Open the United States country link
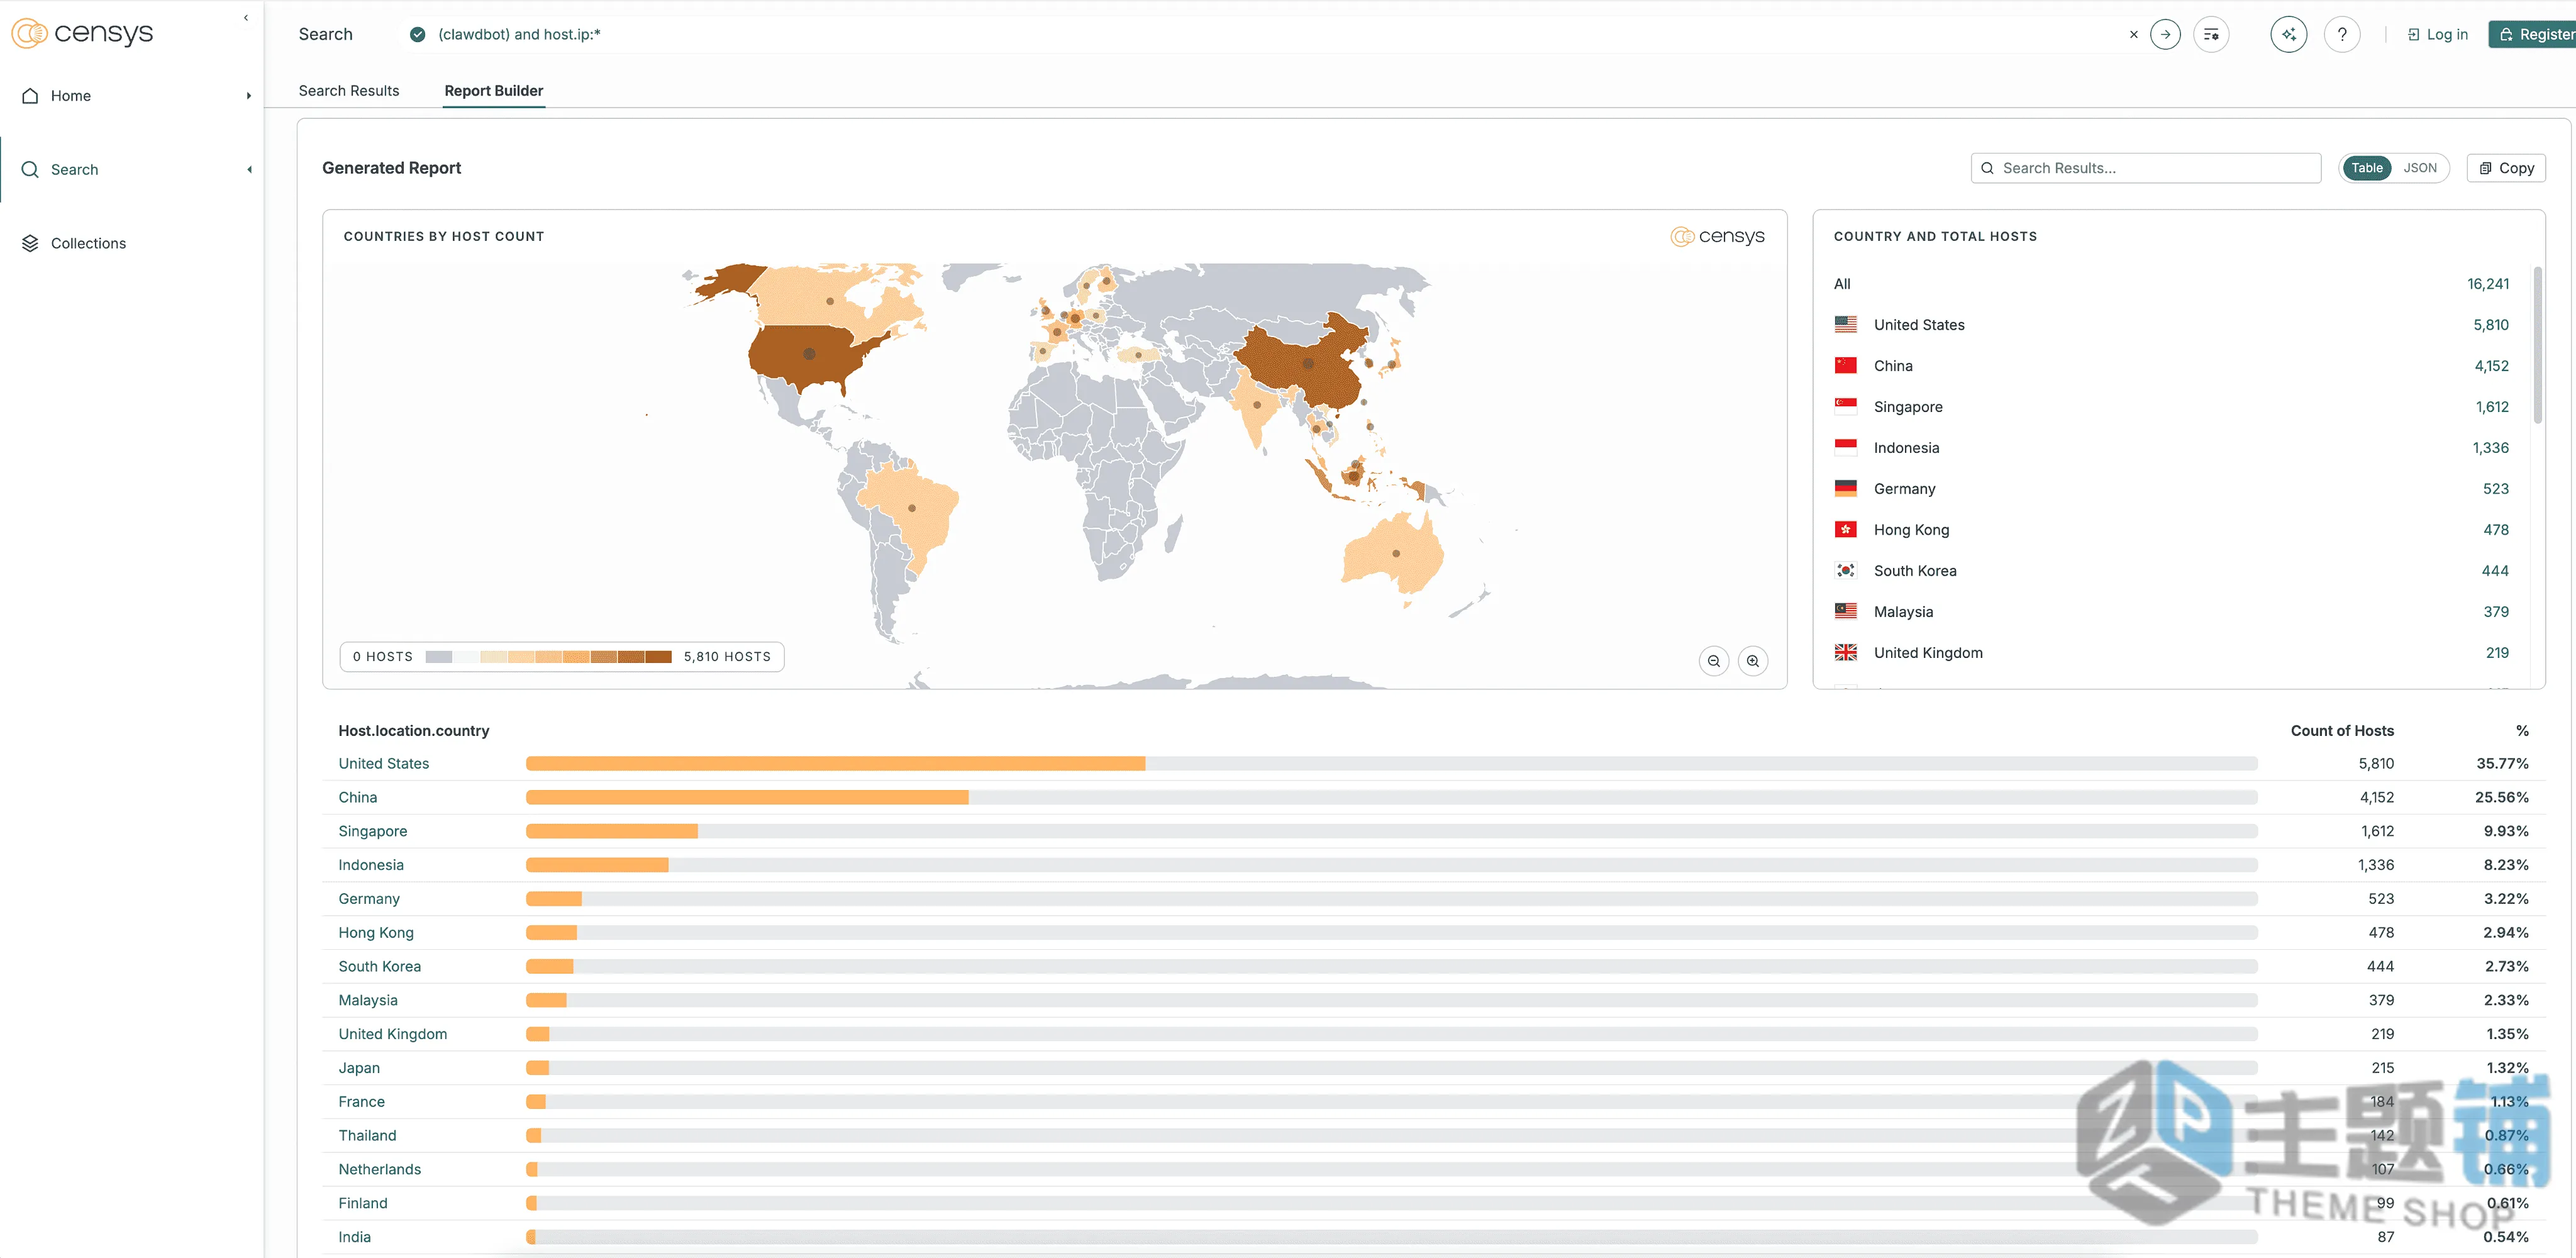This screenshot has height=1258, width=2576. coord(384,763)
